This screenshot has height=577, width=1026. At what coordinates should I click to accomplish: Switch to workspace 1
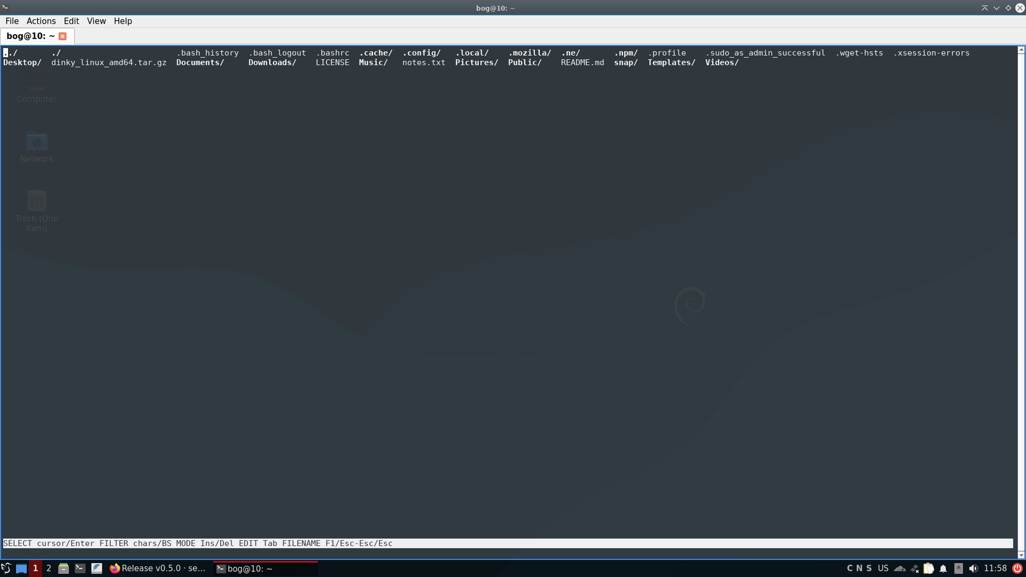coord(35,568)
